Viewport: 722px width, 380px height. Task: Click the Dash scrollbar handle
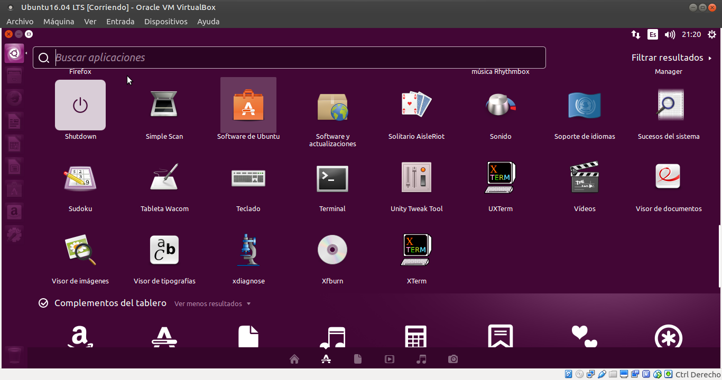coord(719,256)
